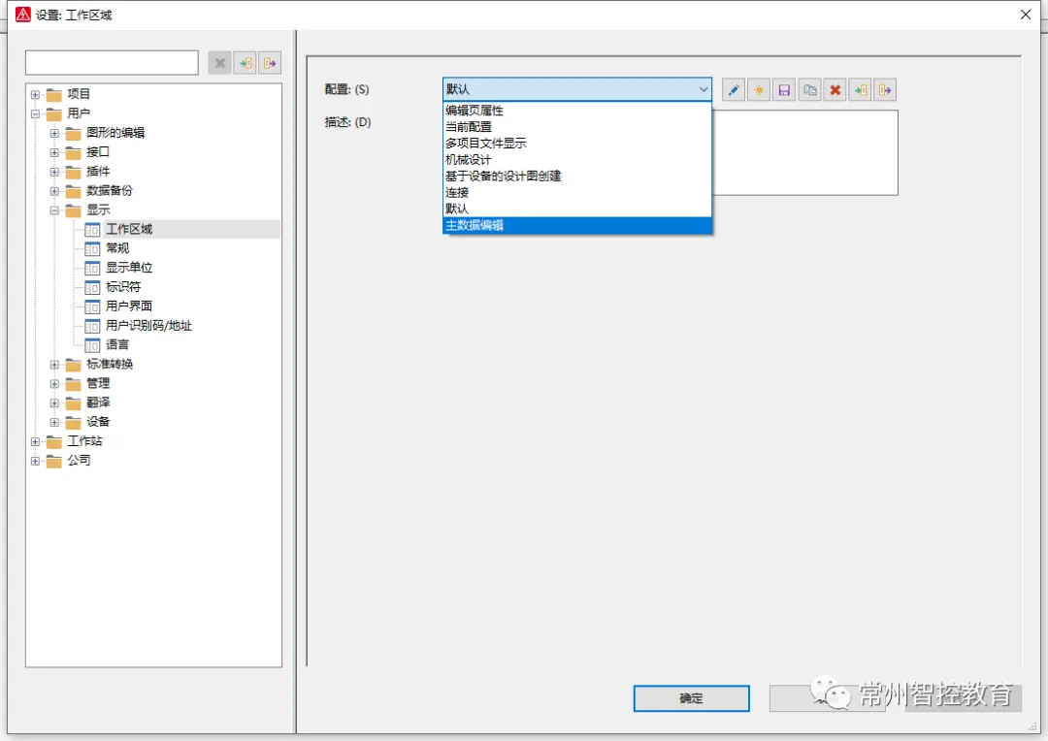Screen dimensions: 1048x741
Task: Click the copy configuration icon
Action: click(x=809, y=89)
